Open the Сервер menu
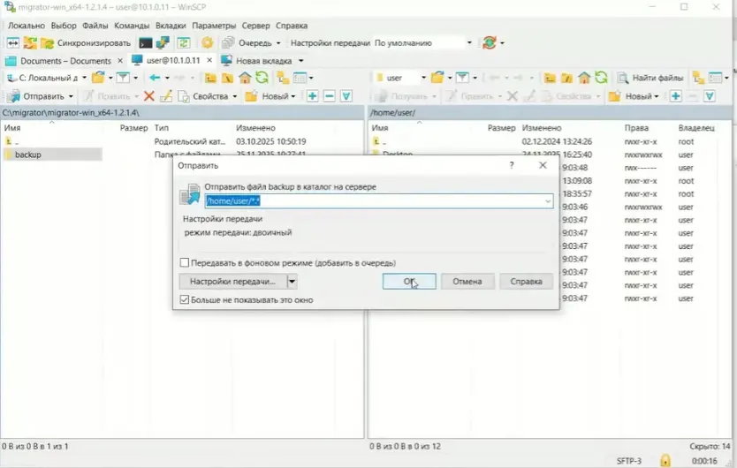This screenshot has width=737, height=468. click(255, 26)
